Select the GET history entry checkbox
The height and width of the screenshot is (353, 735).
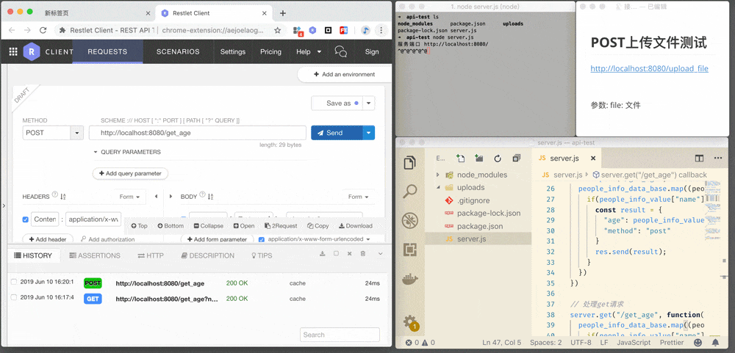tap(13, 297)
